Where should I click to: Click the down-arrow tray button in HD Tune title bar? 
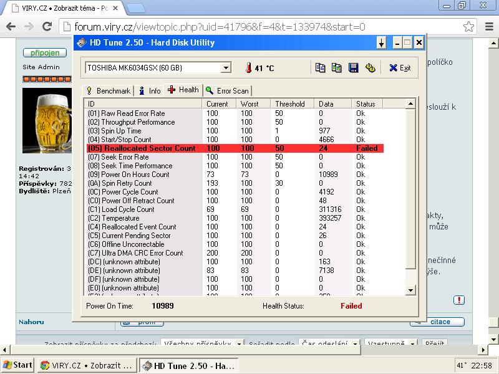coord(381,42)
